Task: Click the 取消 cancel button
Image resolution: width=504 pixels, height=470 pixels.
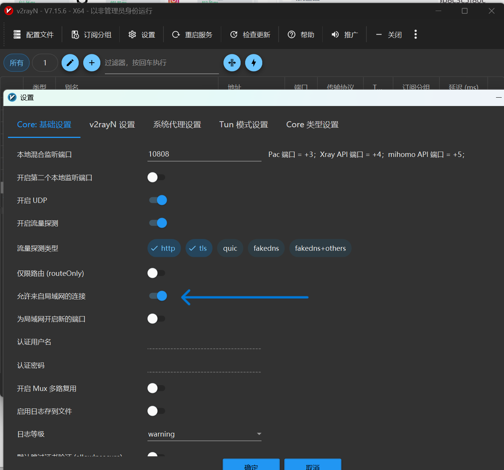Action: coord(312,465)
